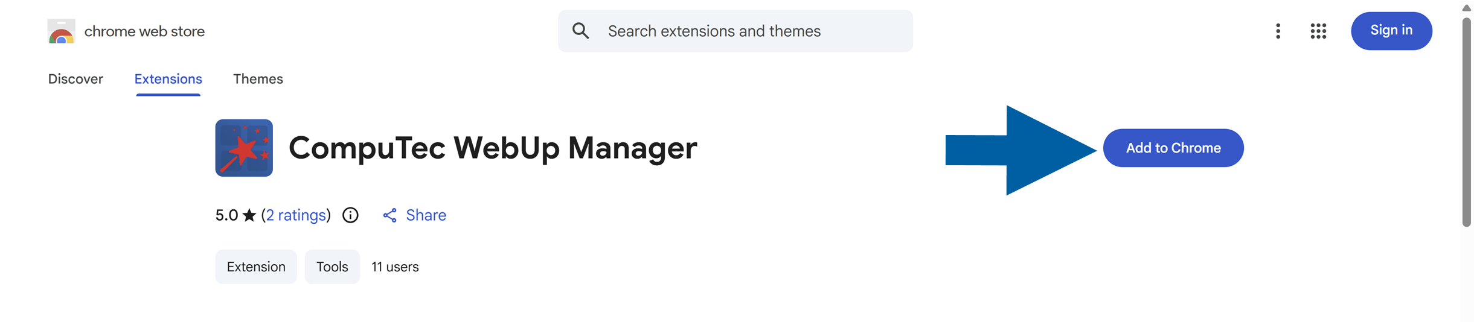Open the three-dot more options menu
Screen dimensions: 1474x322
(x=1278, y=31)
